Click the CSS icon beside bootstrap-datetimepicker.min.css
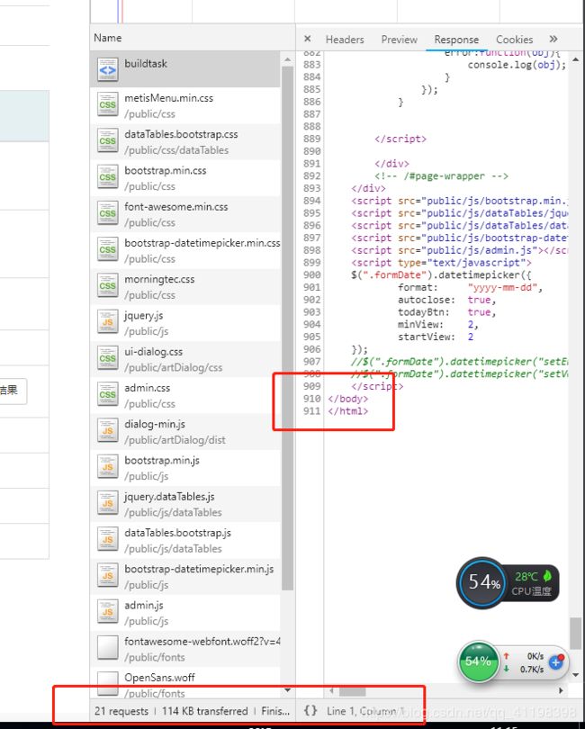This screenshot has width=585, height=729. [107, 249]
